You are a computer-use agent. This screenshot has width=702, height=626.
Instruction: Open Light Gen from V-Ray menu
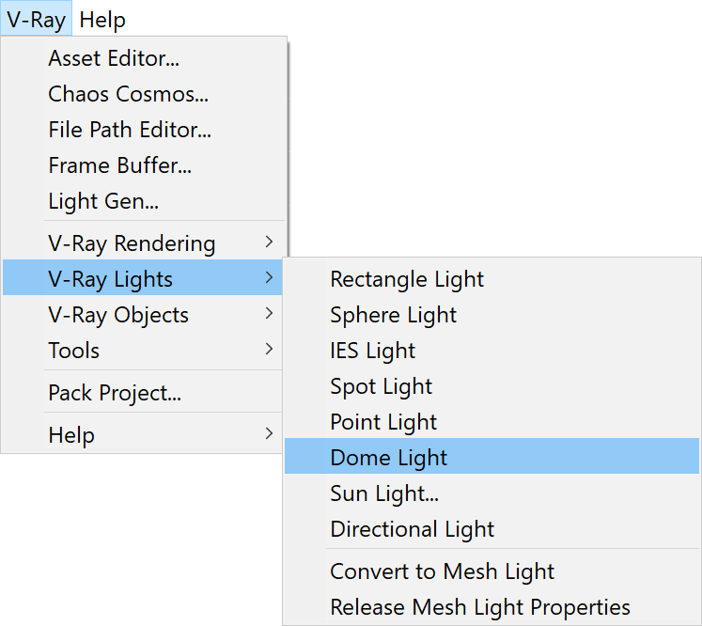point(143,201)
